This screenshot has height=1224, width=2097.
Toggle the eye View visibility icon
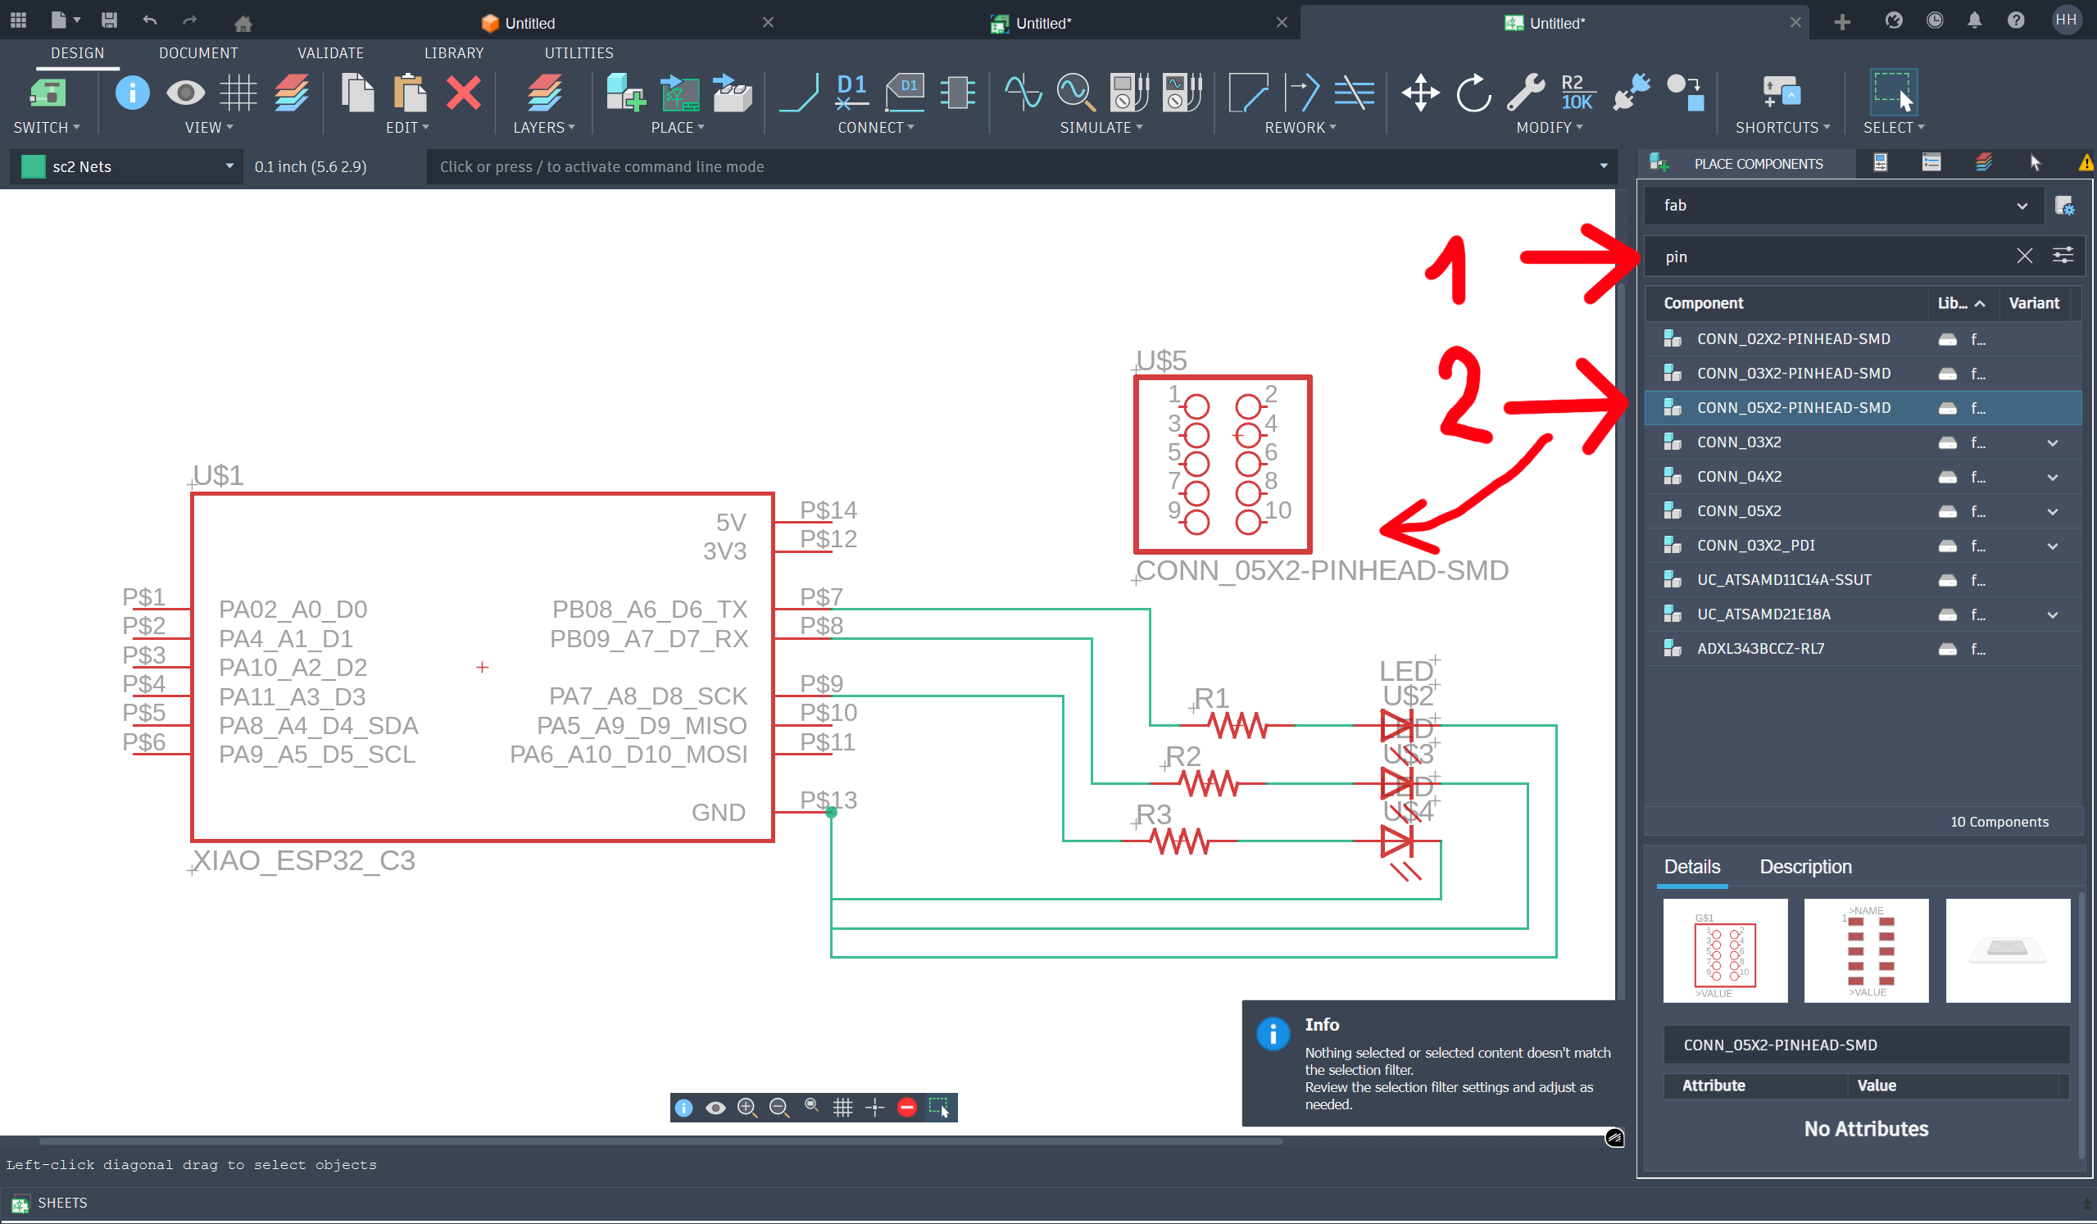click(184, 93)
